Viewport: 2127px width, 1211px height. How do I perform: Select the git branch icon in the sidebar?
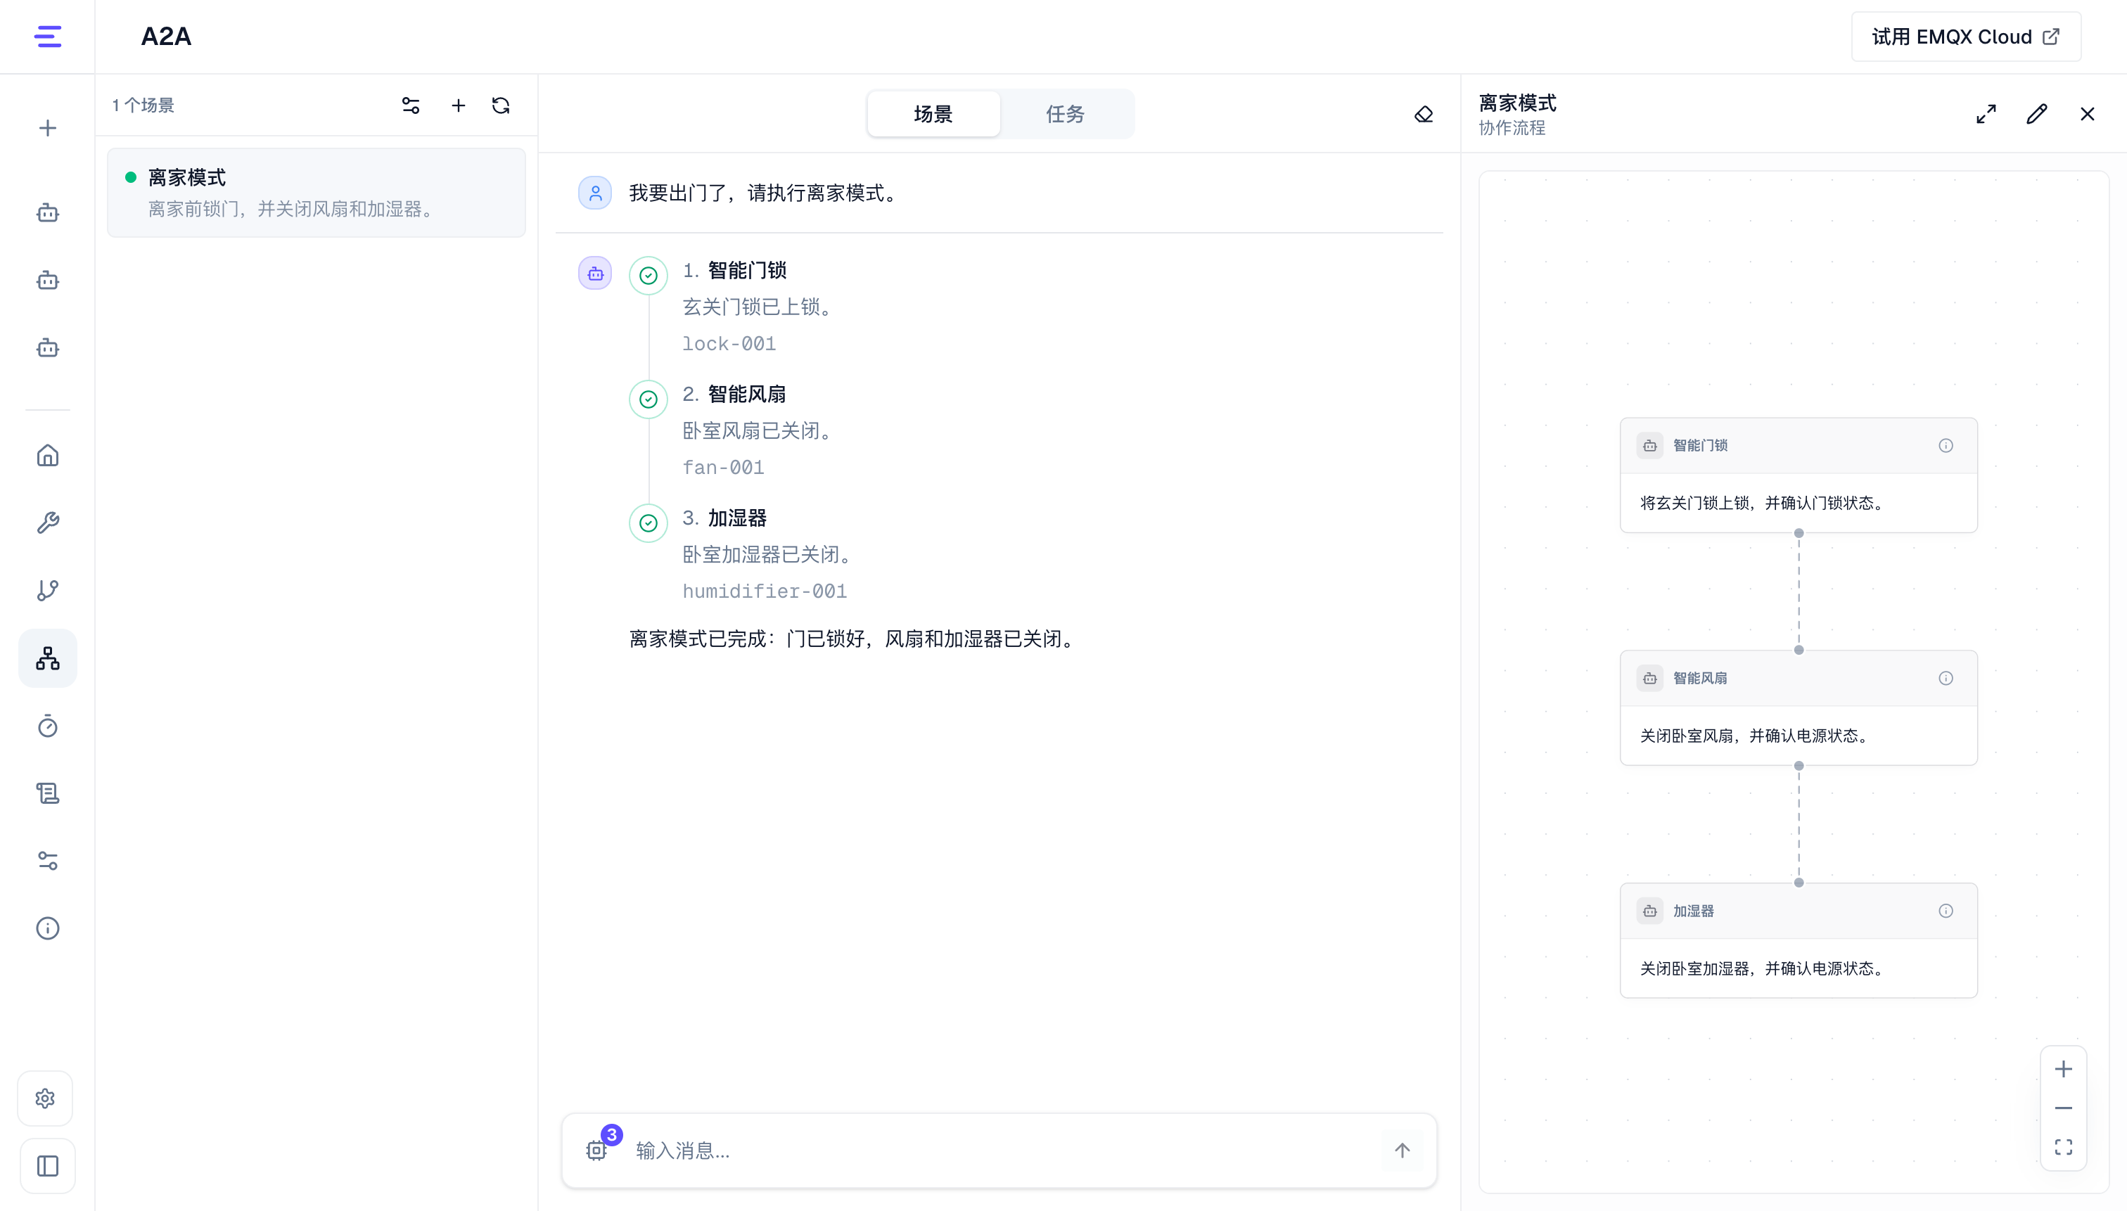click(47, 591)
